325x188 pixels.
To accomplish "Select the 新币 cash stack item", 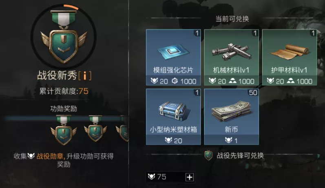I will pyautogui.click(x=231, y=117).
